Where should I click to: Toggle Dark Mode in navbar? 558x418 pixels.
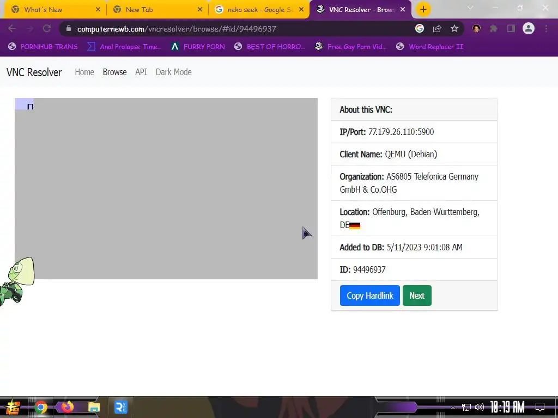[x=174, y=72]
